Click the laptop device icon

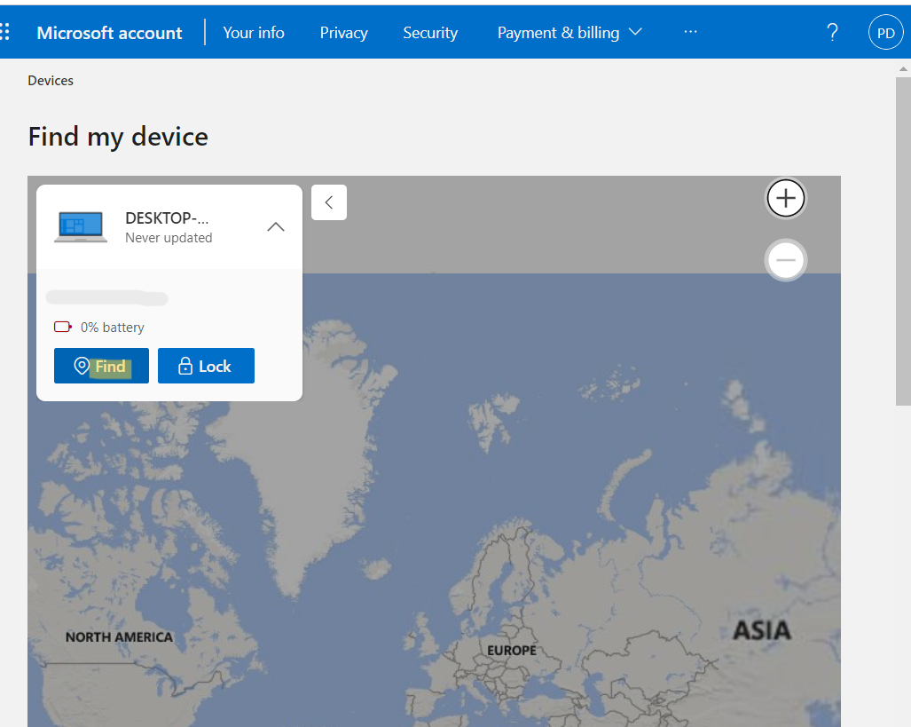[80, 227]
